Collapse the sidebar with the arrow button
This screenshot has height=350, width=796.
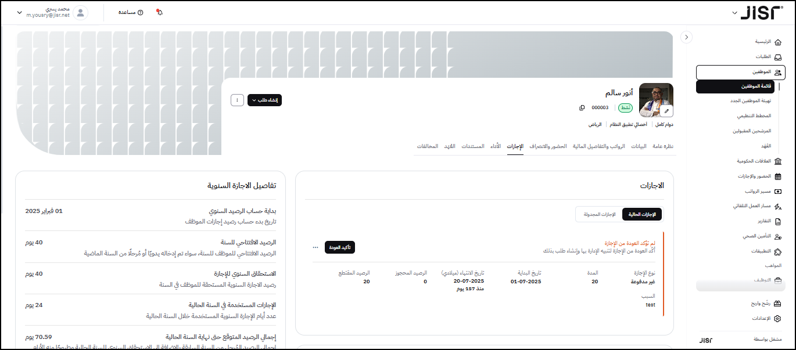click(686, 37)
